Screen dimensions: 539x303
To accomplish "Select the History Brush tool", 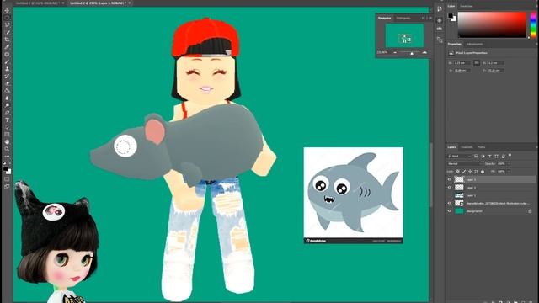I will [x=7, y=76].
